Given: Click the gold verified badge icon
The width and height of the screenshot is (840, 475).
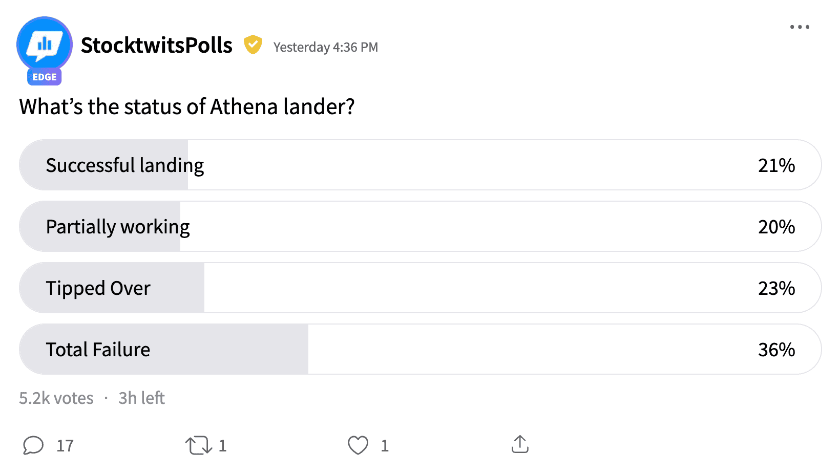Looking at the screenshot, I should click(253, 45).
